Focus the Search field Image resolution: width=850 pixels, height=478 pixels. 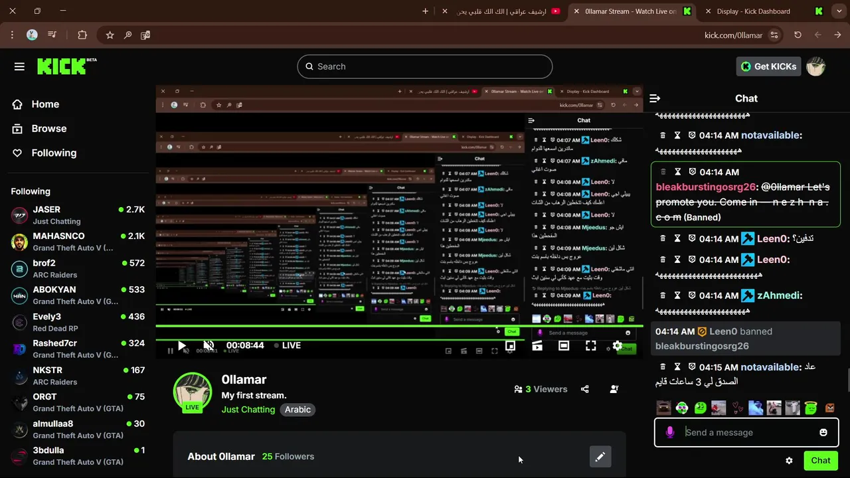(425, 66)
